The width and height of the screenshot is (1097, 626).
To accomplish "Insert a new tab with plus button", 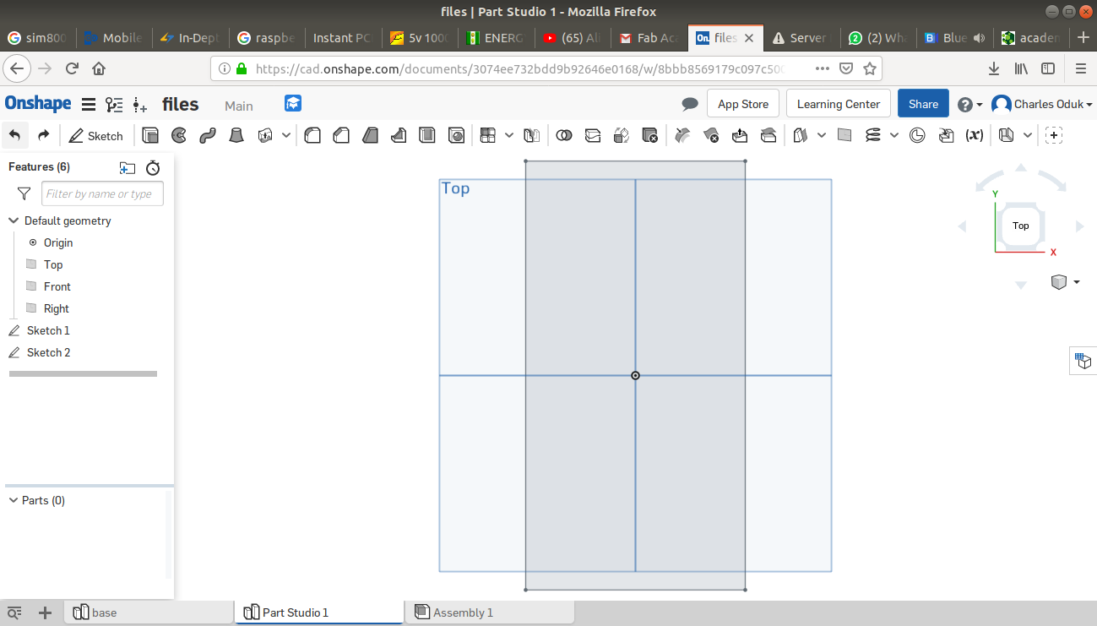I will click(46, 612).
